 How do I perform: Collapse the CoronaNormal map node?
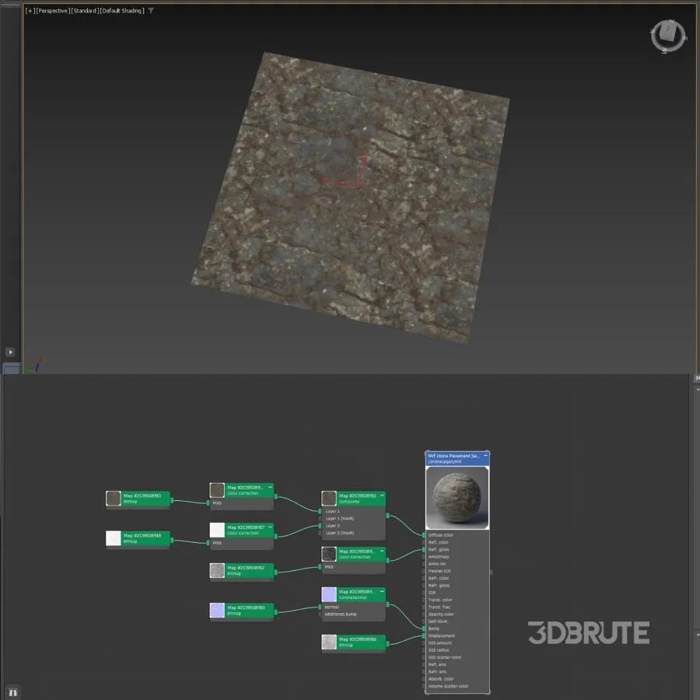[x=382, y=591]
